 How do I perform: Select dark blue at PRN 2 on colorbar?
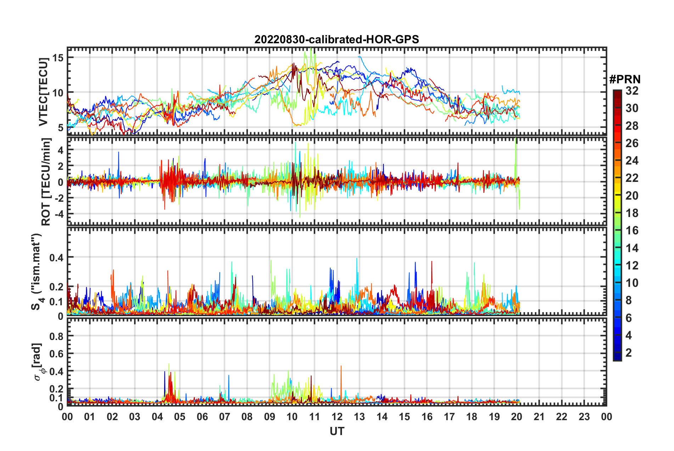[617, 353]
